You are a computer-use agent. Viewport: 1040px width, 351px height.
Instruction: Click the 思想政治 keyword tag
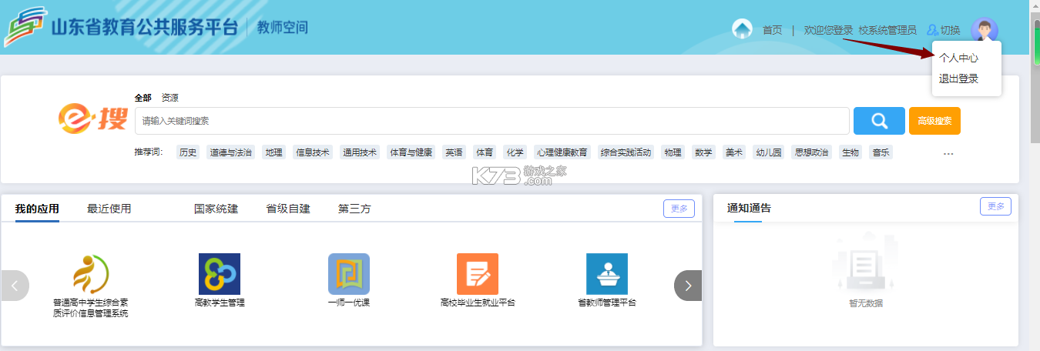[811, 152]
